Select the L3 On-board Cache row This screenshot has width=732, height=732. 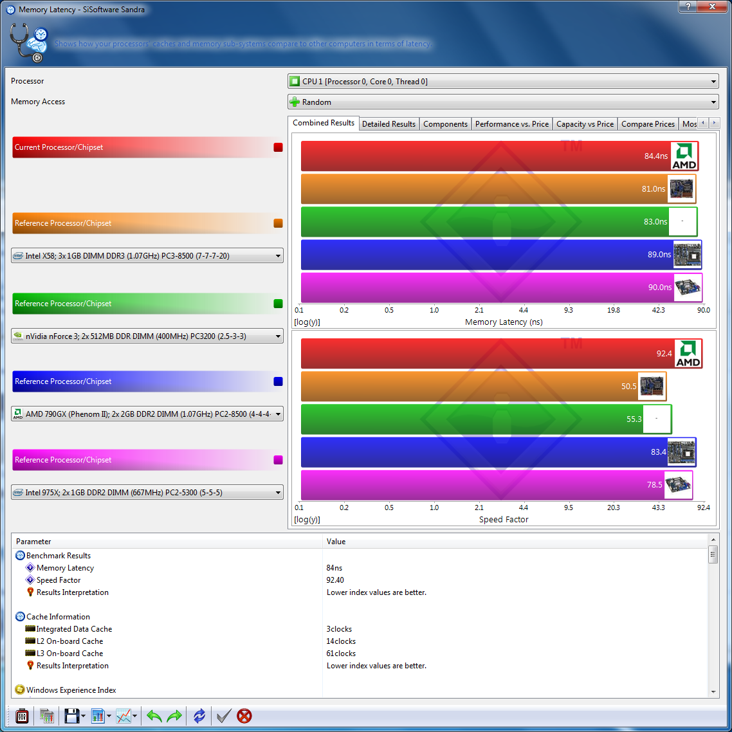(360, 653)
